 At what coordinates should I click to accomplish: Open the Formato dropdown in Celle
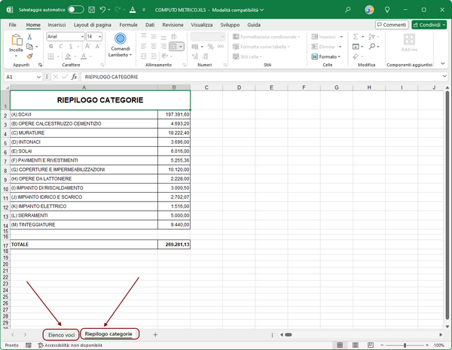328,56
